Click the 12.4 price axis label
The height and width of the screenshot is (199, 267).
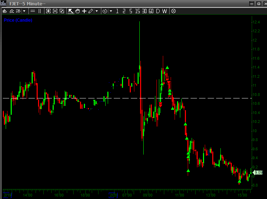[256, 22]
